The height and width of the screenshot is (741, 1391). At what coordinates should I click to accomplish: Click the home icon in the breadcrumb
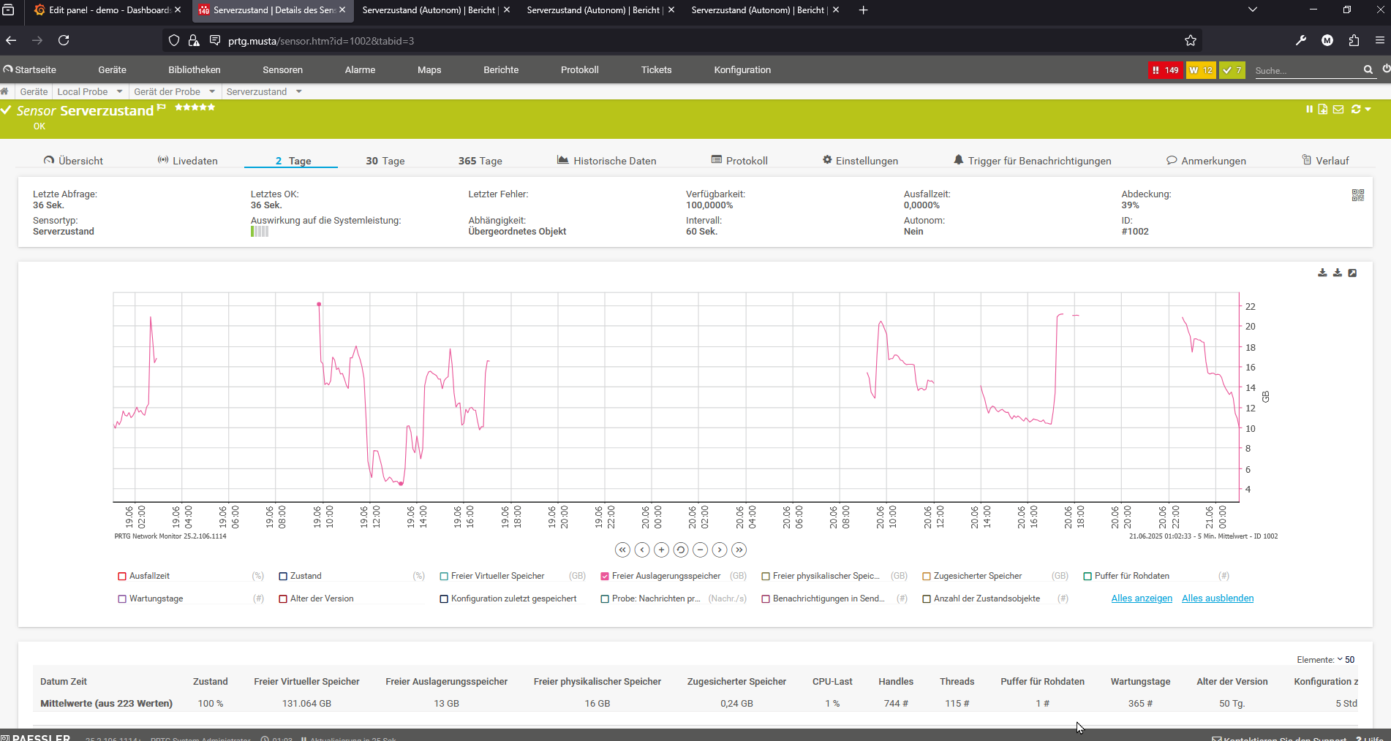(x=4, y=91)
